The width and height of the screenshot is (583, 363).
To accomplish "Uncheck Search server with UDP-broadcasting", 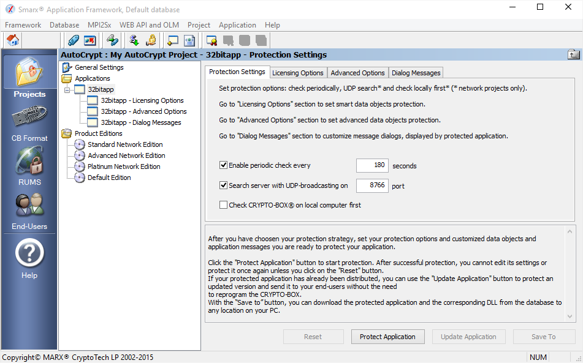I will [224, 185].
